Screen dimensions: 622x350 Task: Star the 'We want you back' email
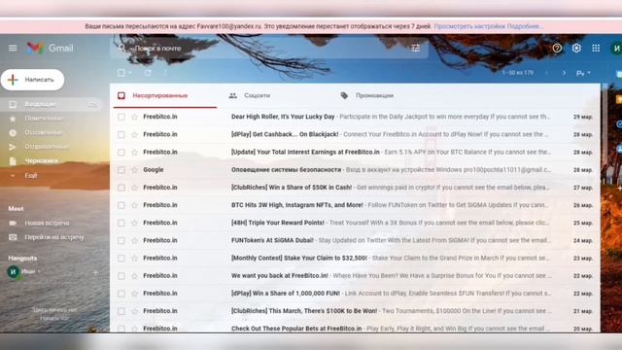pos(134,276)
